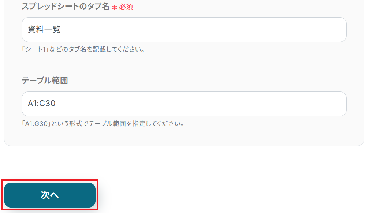368x213 pixels.
Task: Focus the スプレッドシートのタブ名 input field
Action: pos(184,30)
